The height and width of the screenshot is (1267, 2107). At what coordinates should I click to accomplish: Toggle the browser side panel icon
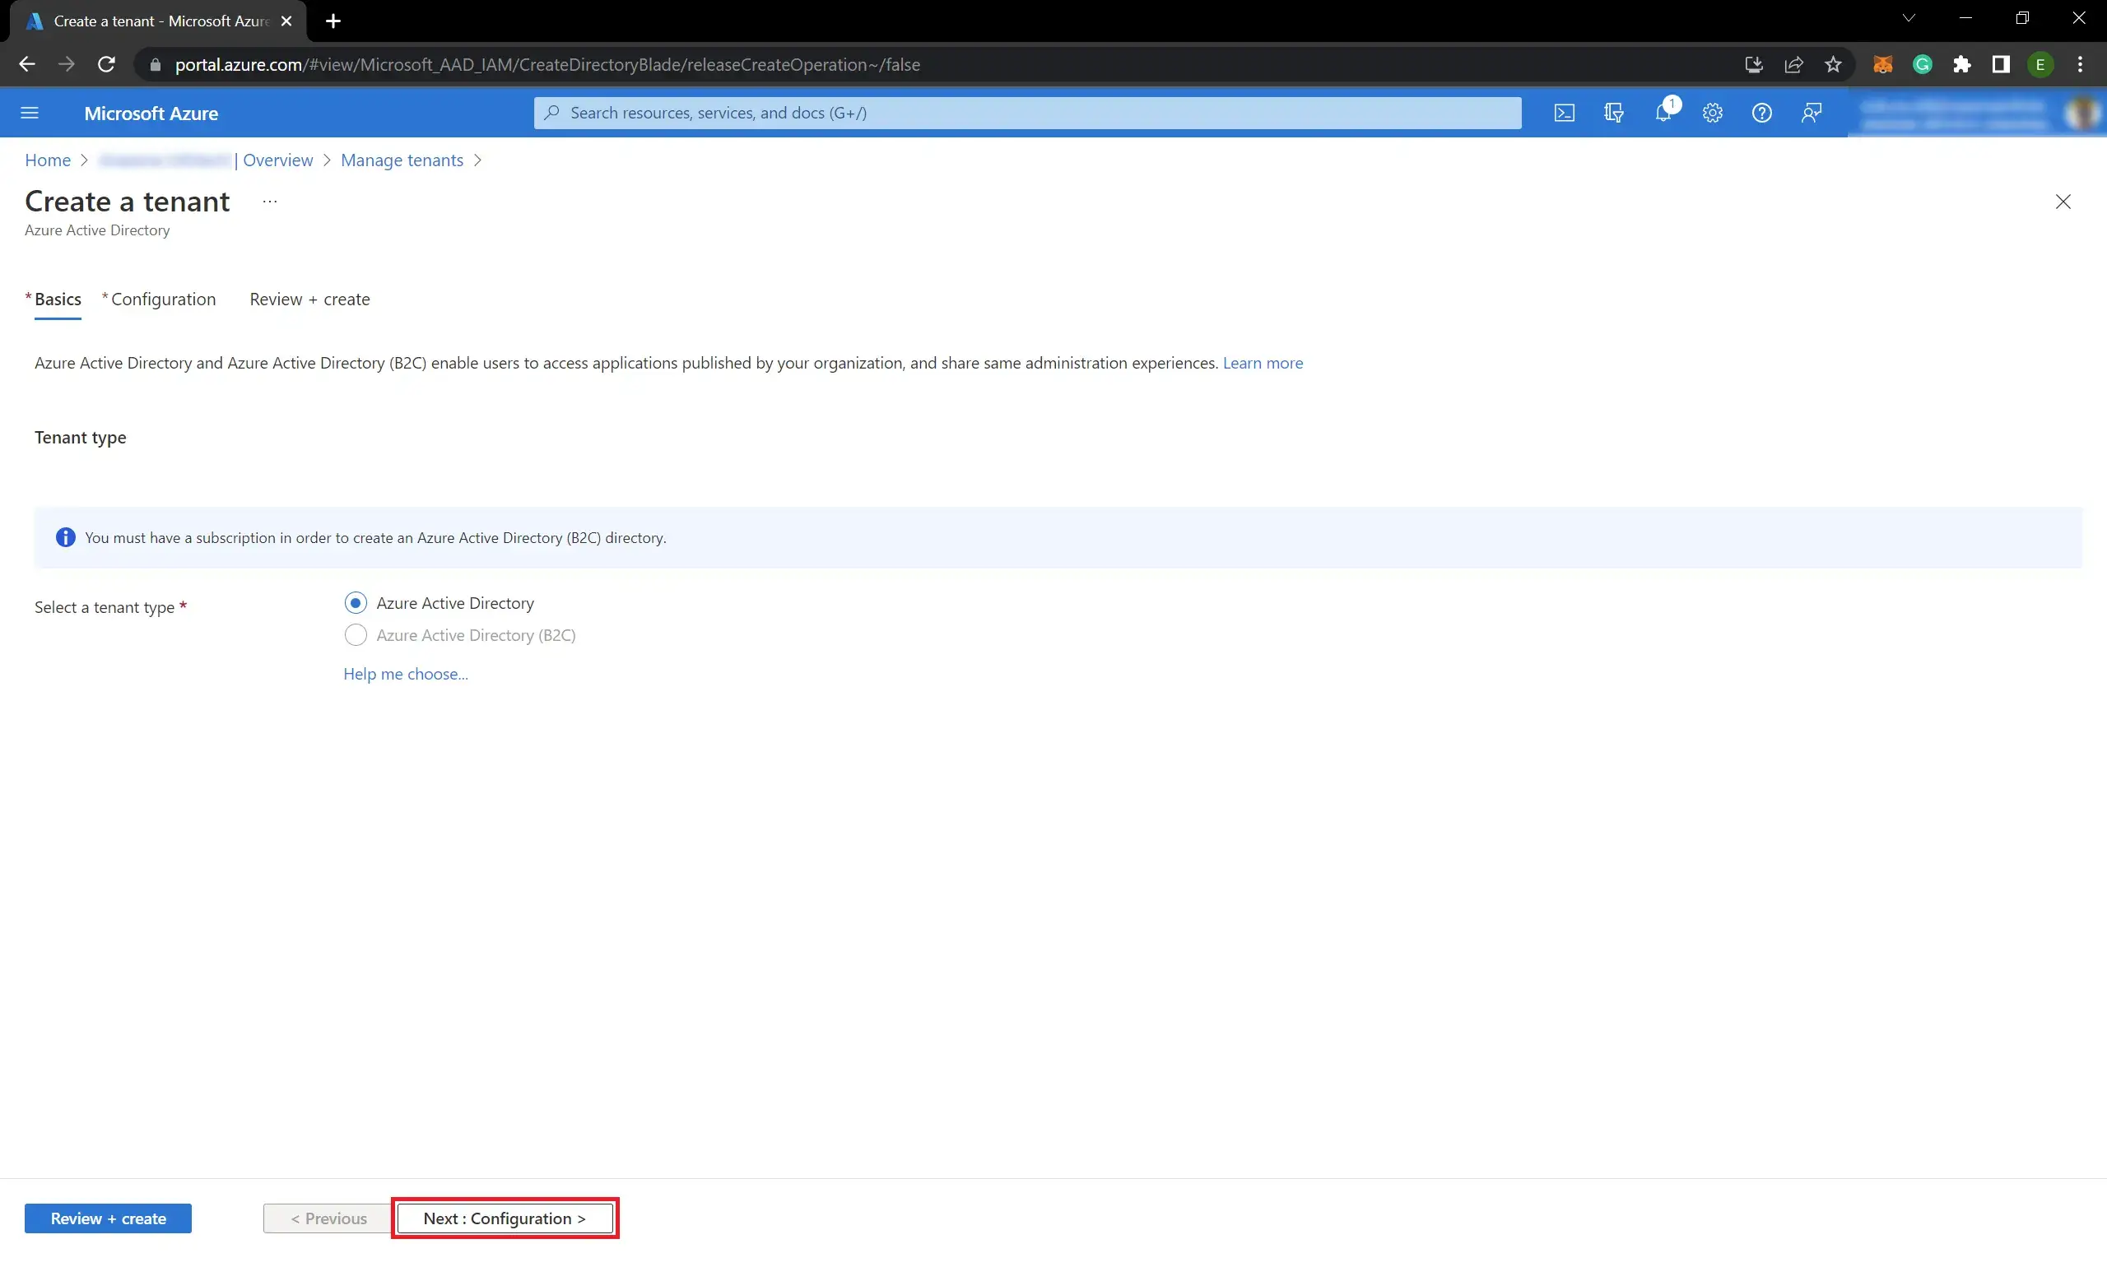2001,65
